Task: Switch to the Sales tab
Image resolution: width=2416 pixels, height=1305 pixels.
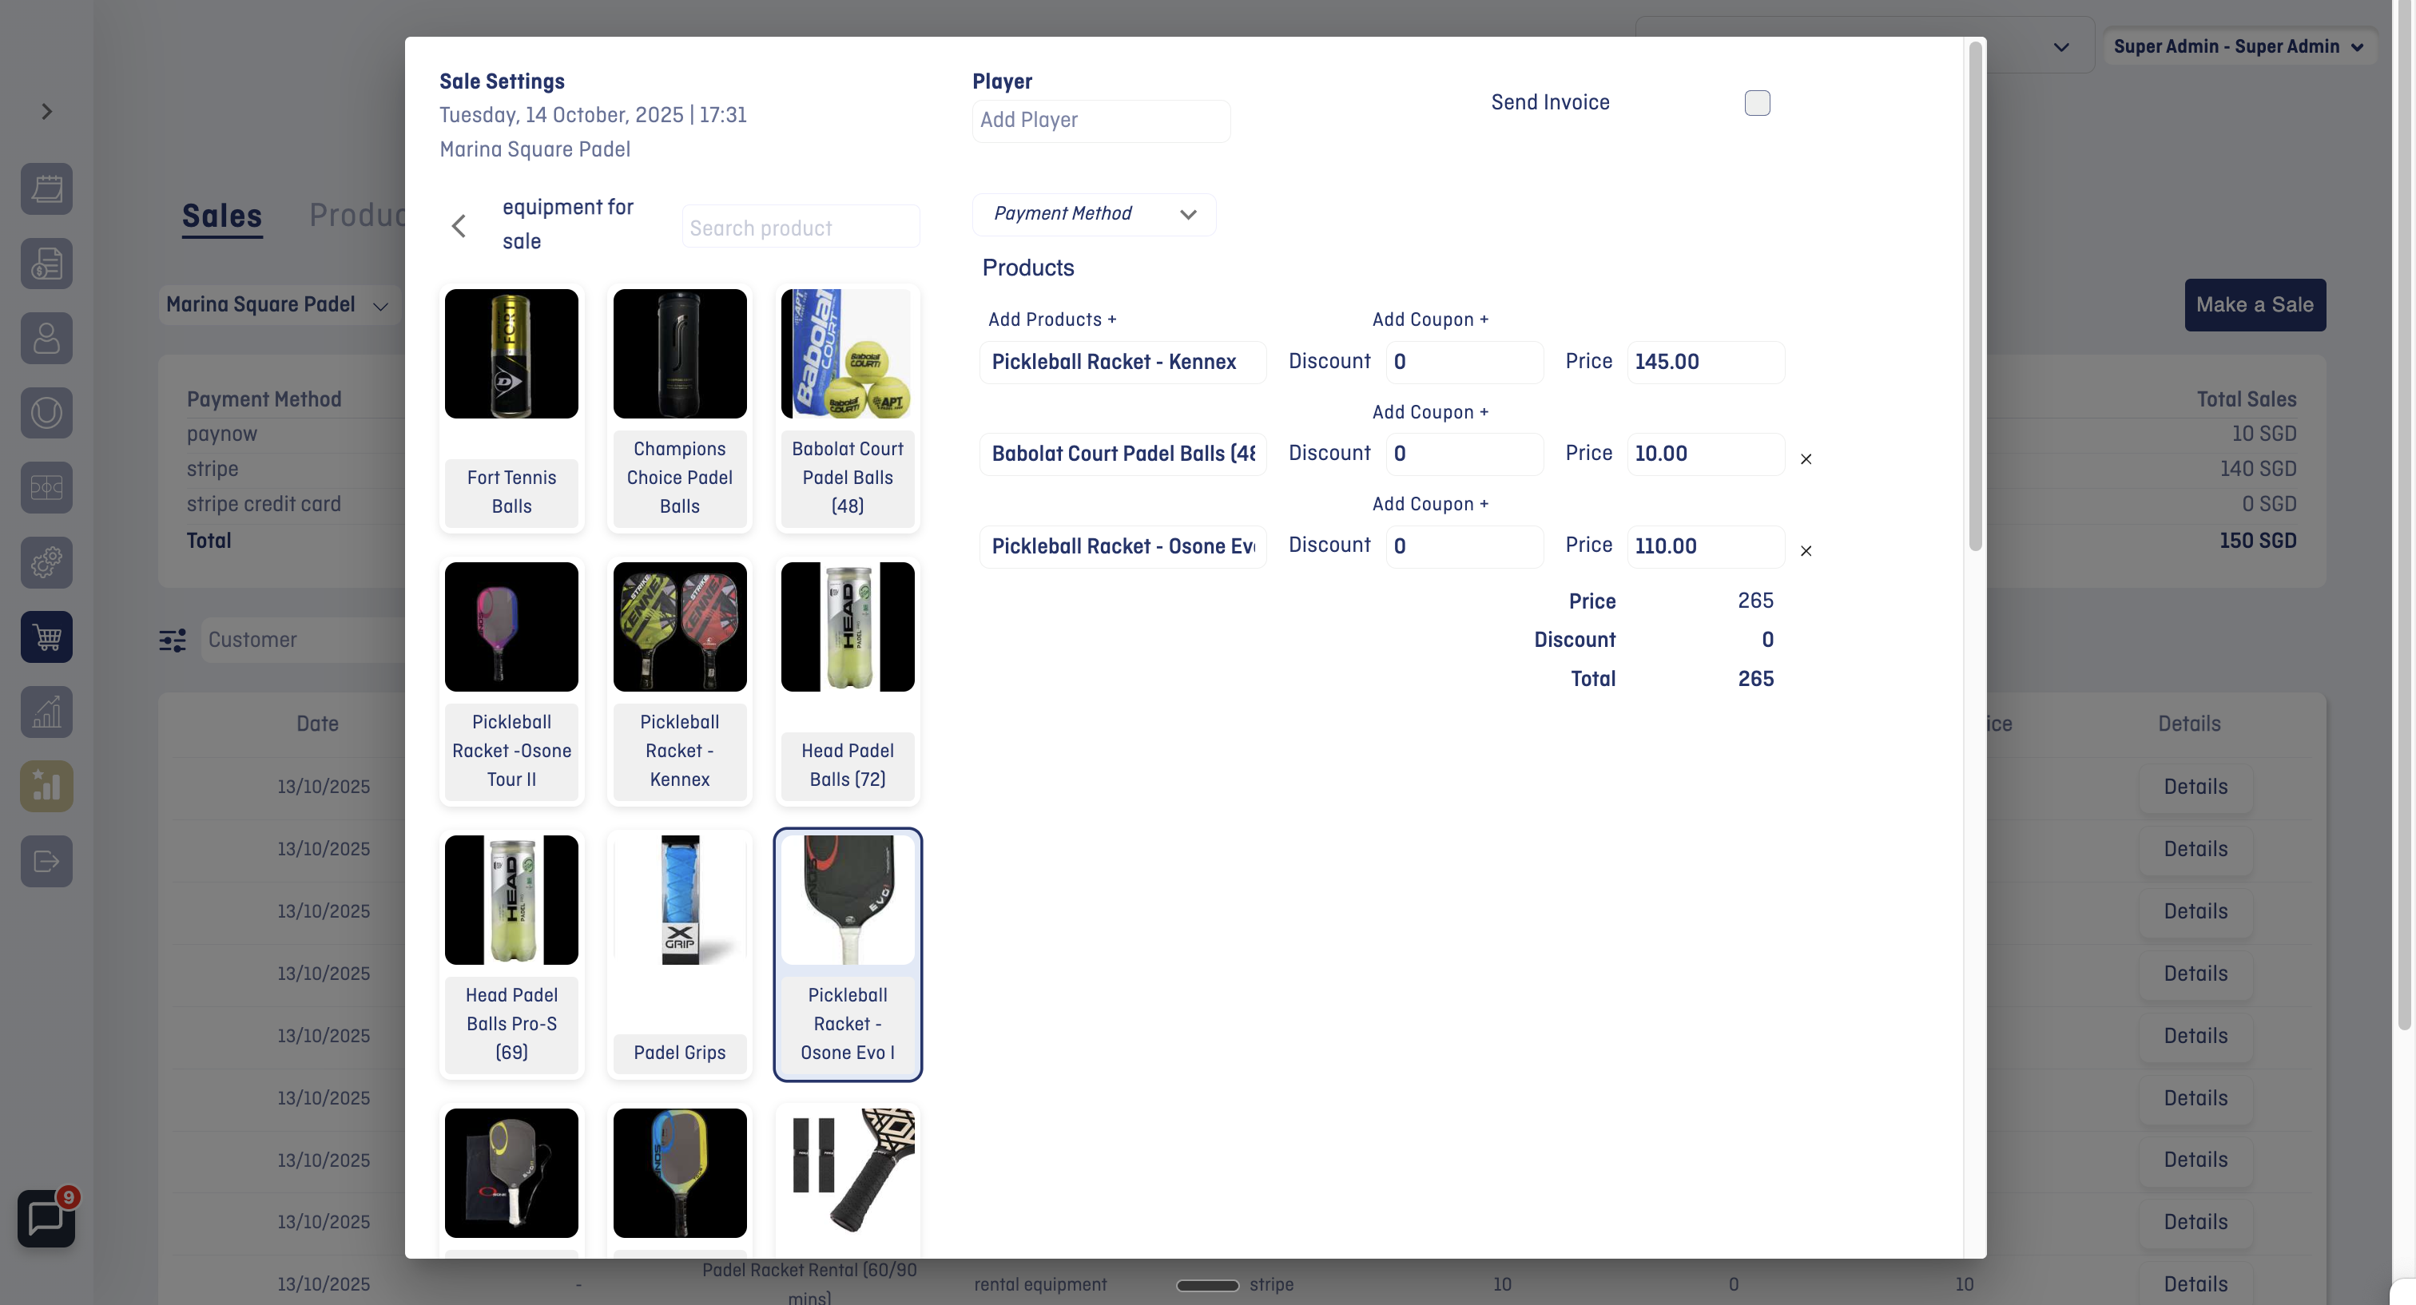Action: coord(221,216)
